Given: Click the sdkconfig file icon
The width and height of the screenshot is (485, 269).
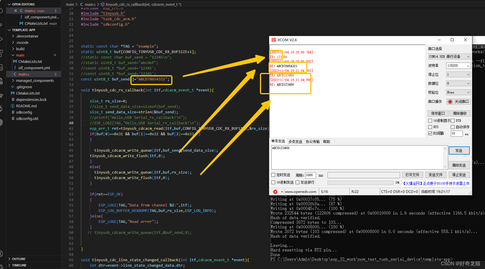Looking at the screenshot, I should 13,112.
